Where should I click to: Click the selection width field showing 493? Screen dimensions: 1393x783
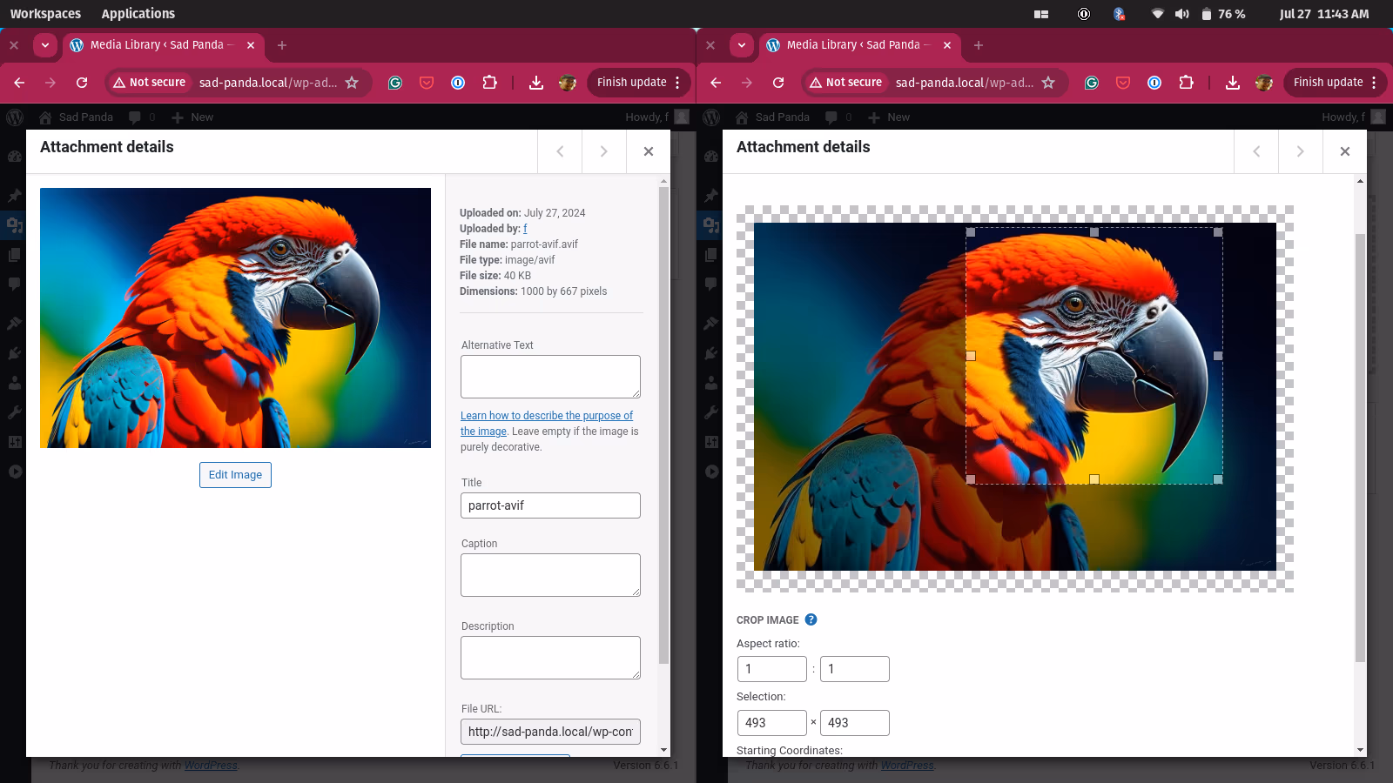pyautogui.click(x=771, y=723)
